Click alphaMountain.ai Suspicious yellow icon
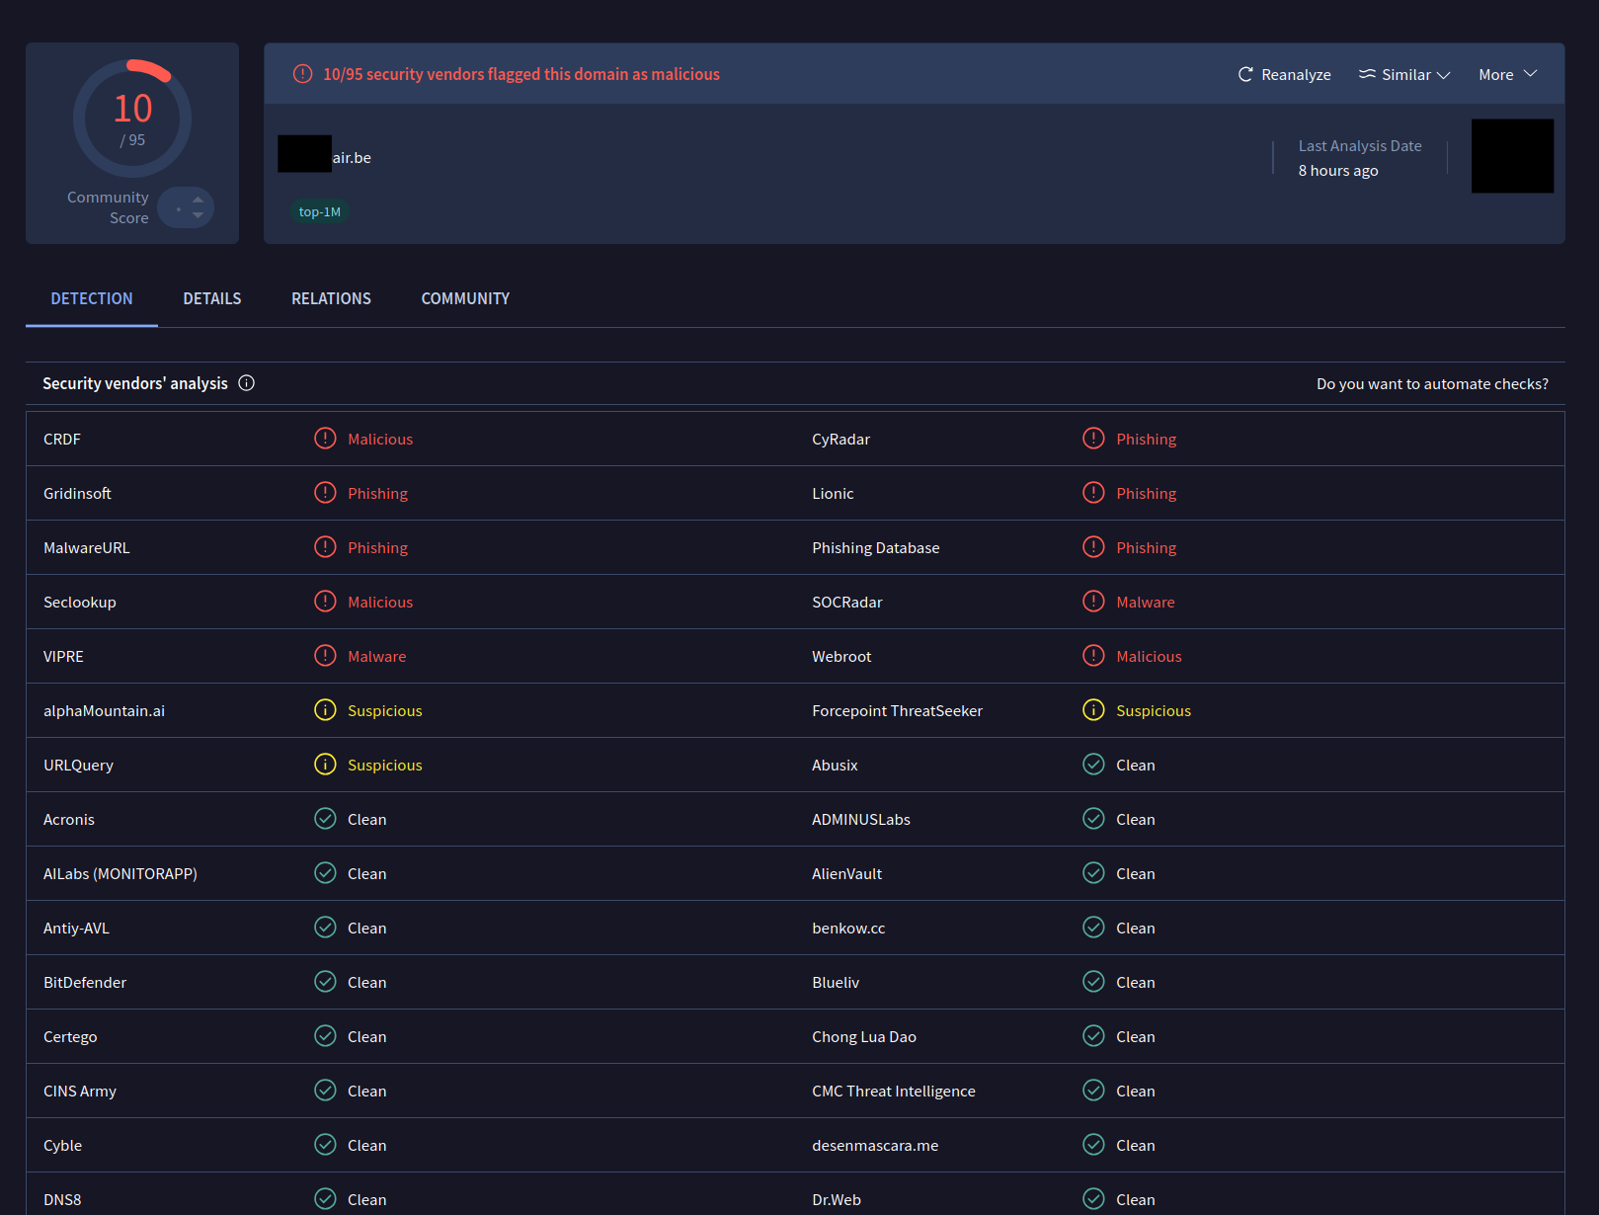1599x1215 pixels. click(x=325, y=710)
